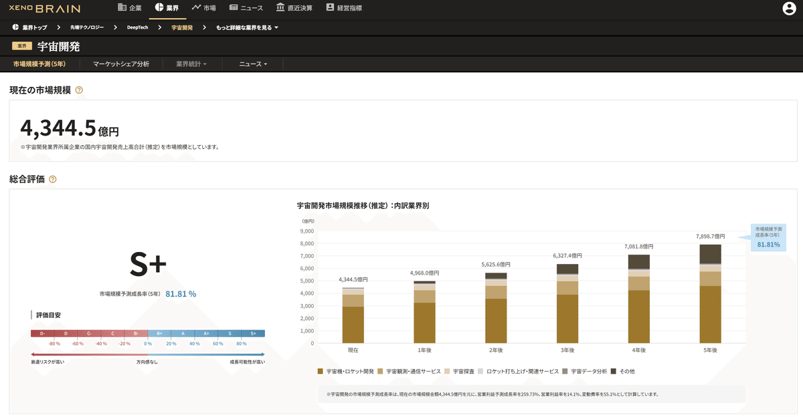Select the 市場規模予測(5年) sub-tab
Viewport: 803px width, 417px height.
point(39,64)
